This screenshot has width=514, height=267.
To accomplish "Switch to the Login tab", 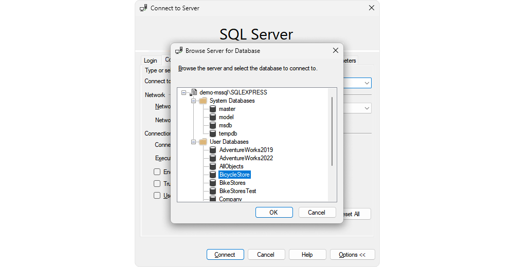I will [x=151, y=60].
